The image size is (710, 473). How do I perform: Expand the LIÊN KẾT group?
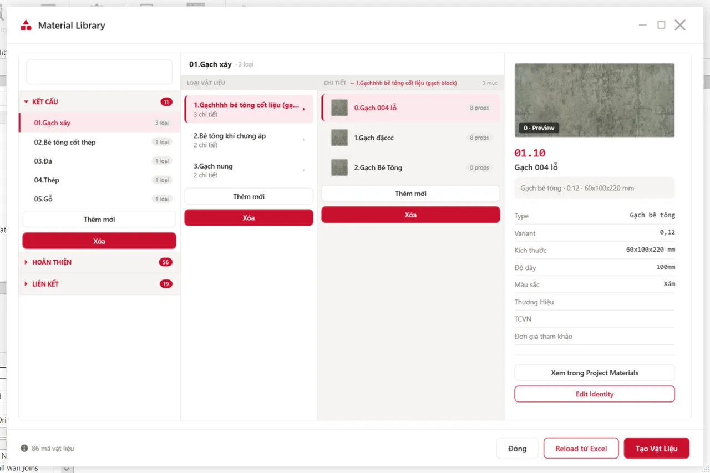(x=26, y=284)
